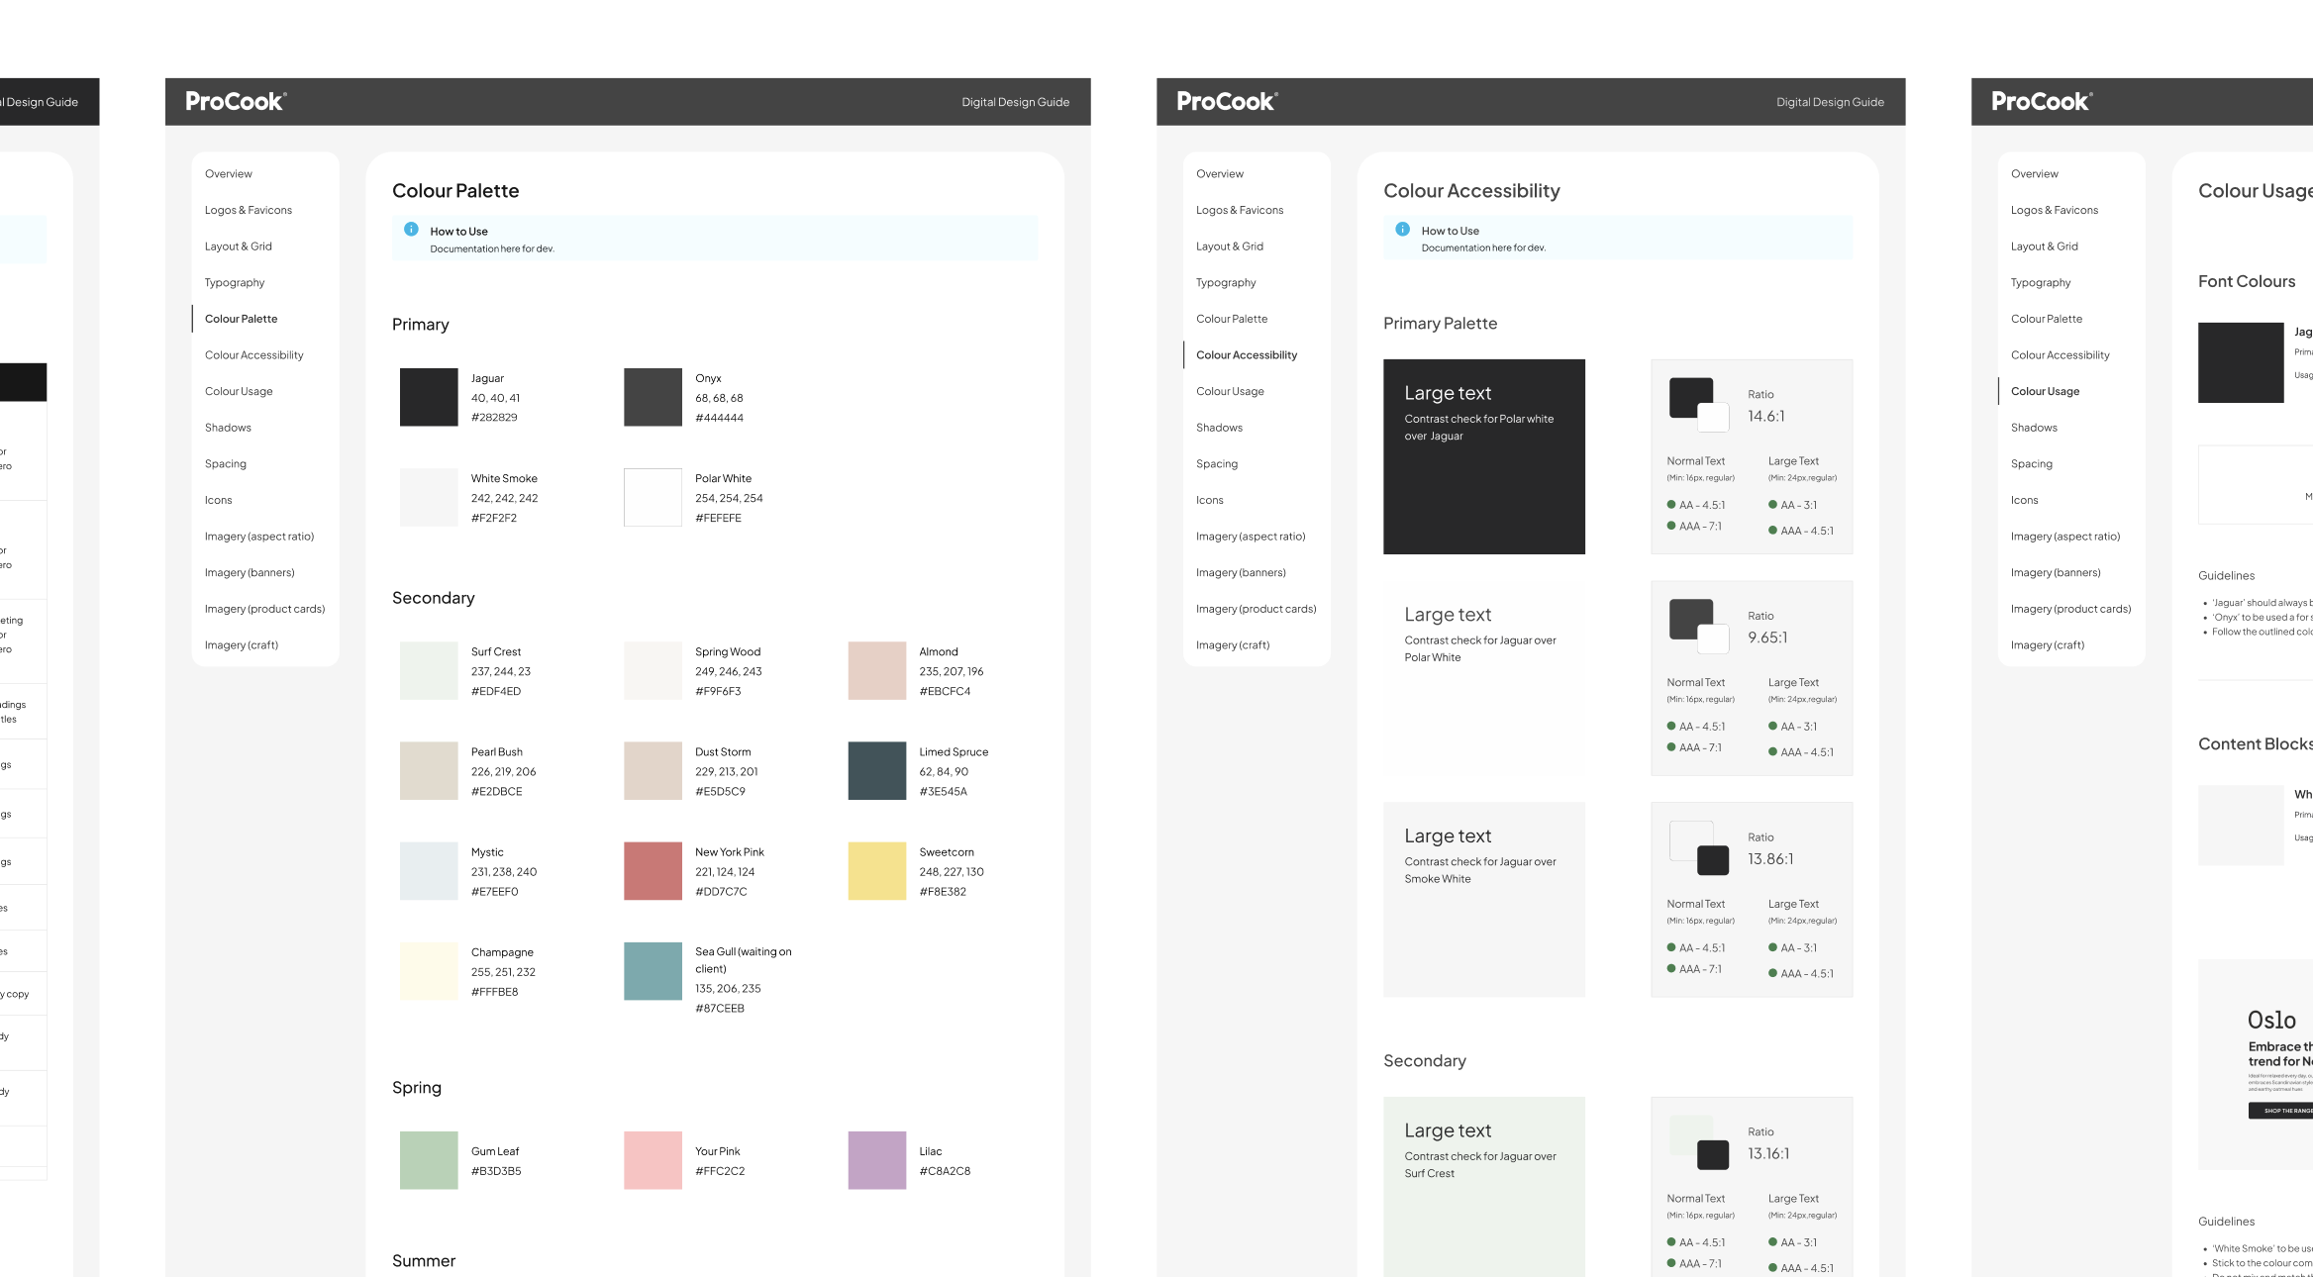Click Limed Spruce hex value #3E545A
Viewport: 2313px width, 1277px height.
click(x=943, y=792)
